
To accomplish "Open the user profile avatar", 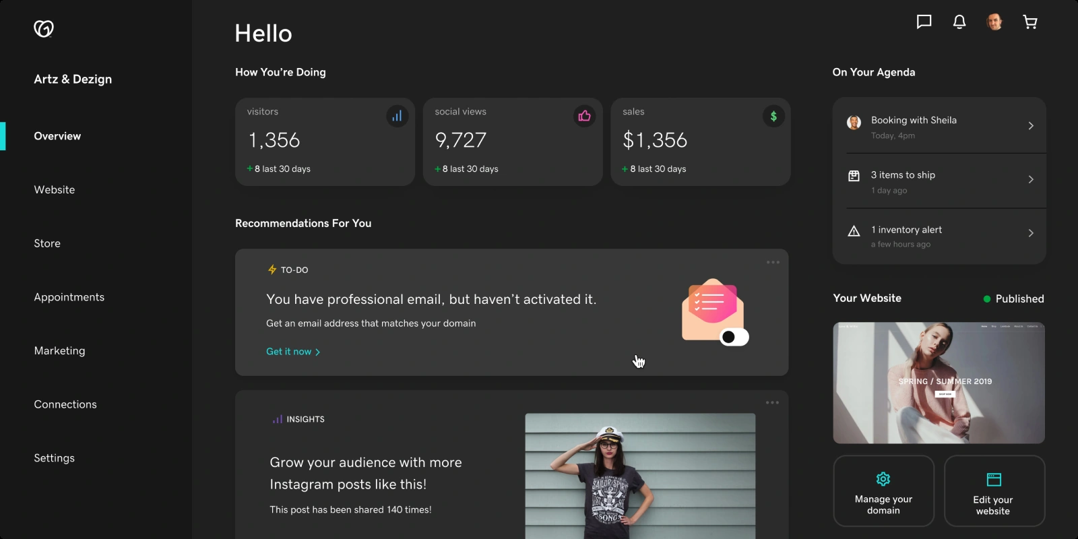I will 994,22.
